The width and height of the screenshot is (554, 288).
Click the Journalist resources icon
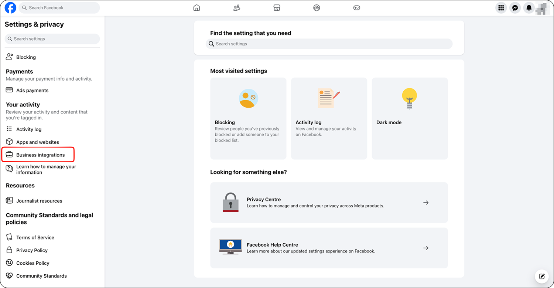coord(10,201)
